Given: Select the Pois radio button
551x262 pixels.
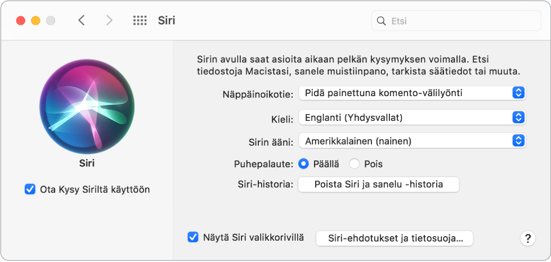Looking at the screenshot, I should 354,164.
